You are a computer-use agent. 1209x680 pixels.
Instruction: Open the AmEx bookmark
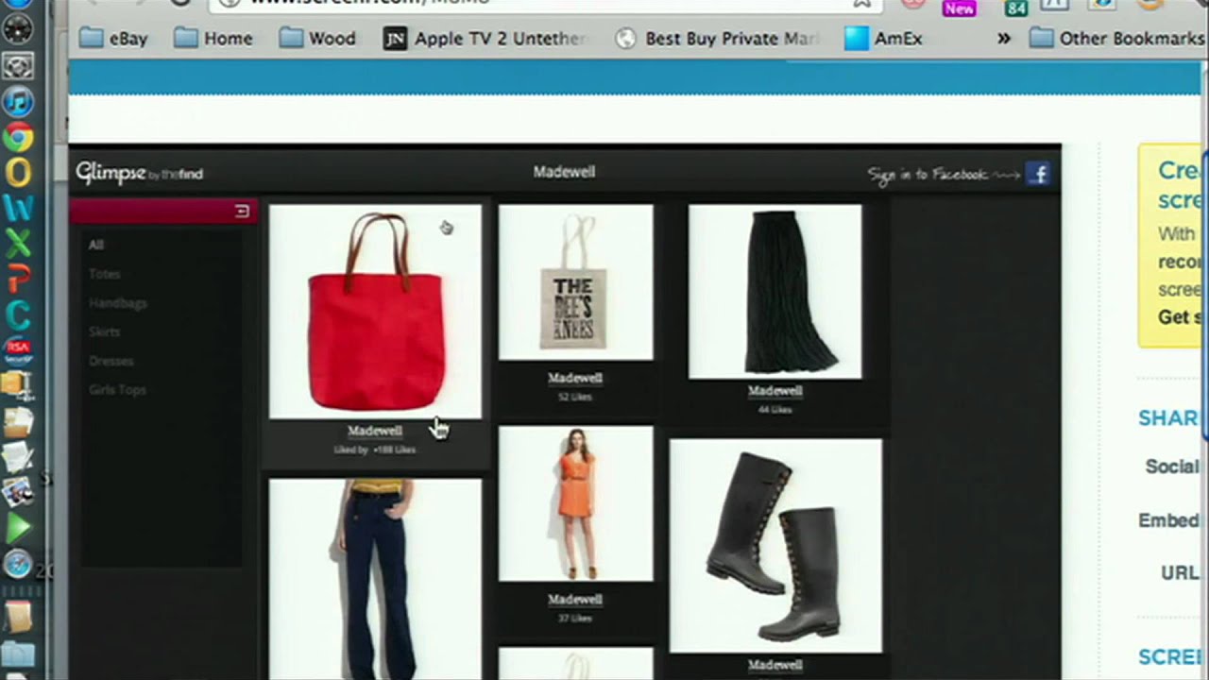(883, 39)
